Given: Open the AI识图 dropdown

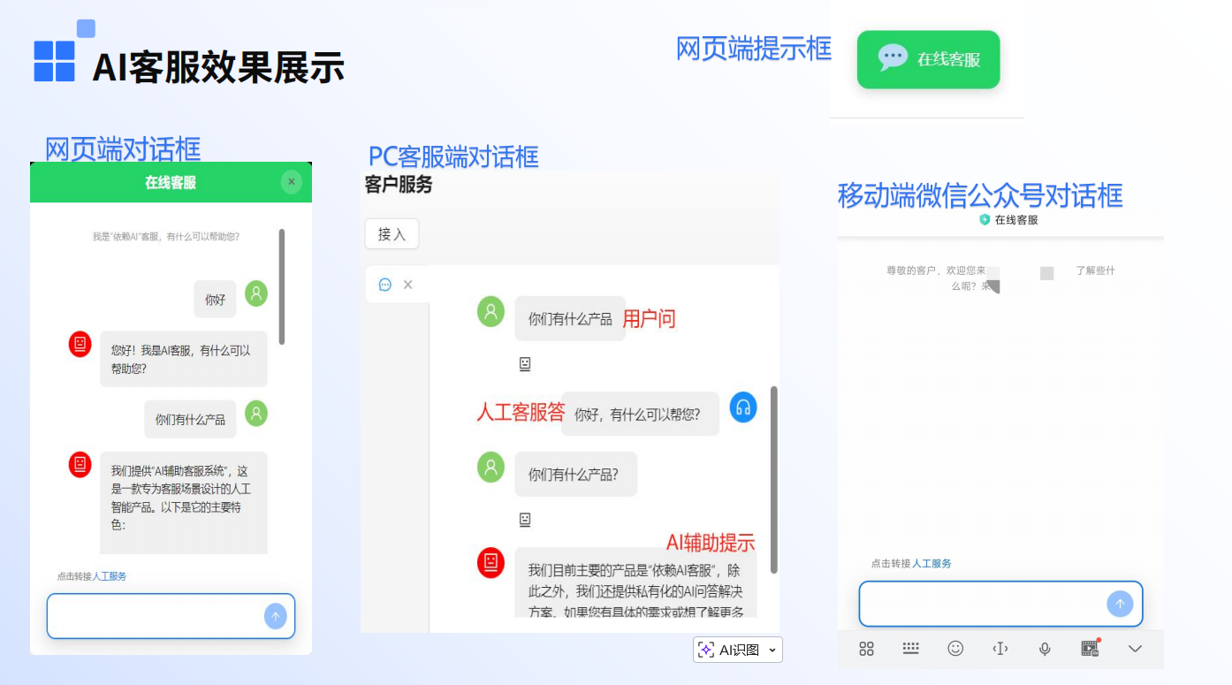Looking at the screenshot, I should 737,650.
